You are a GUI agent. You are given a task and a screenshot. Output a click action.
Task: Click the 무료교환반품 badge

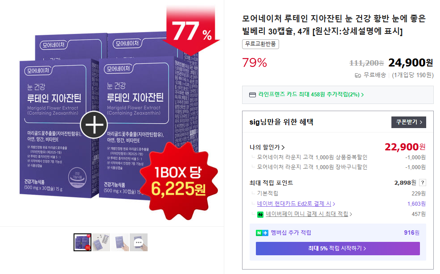coord(260,44)
